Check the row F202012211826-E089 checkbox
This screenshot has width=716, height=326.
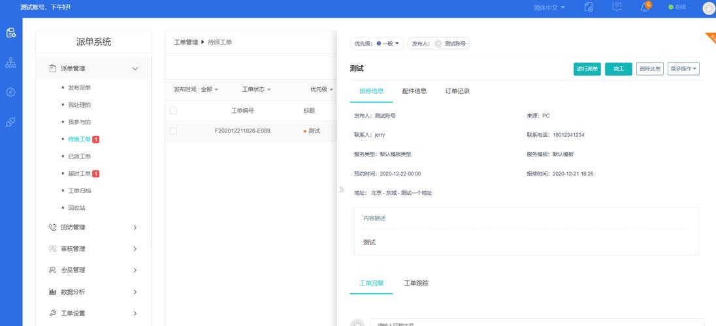click(173, 131)
